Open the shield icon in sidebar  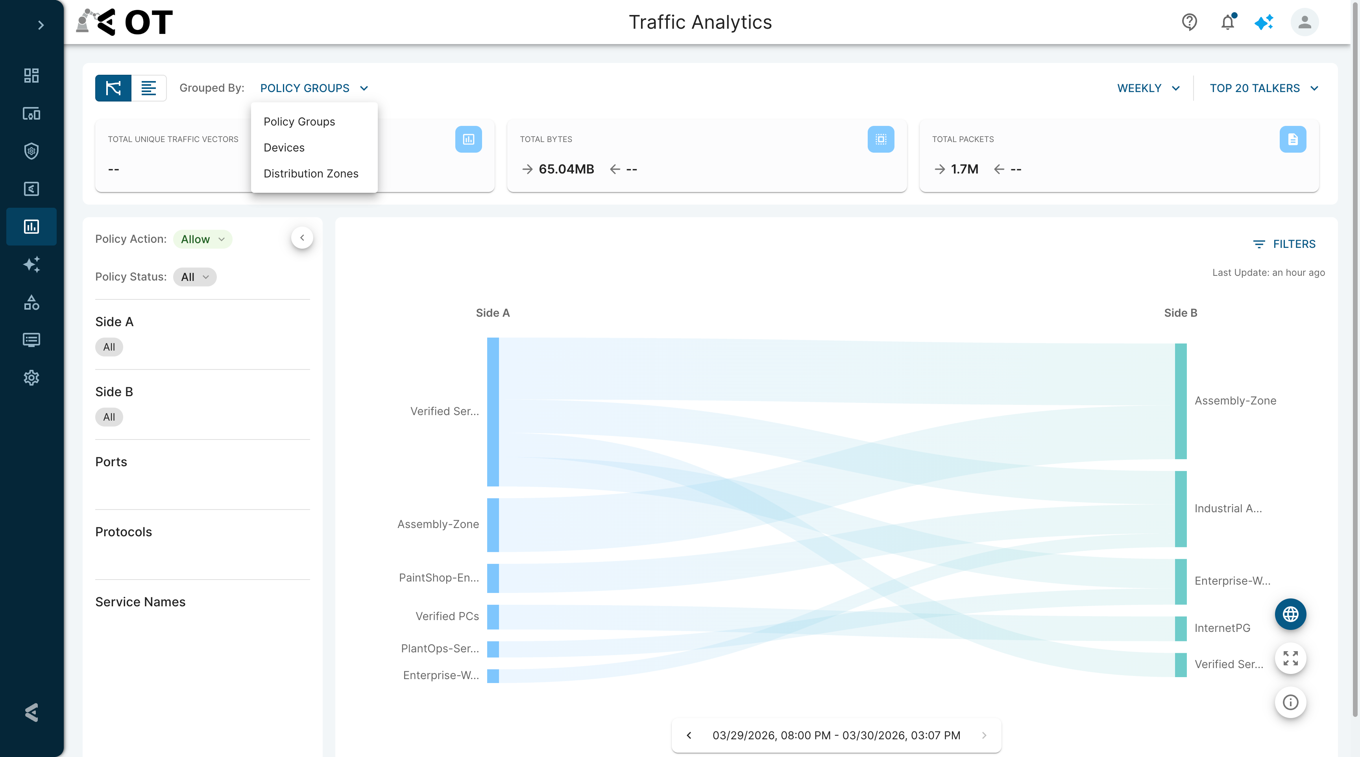click(x=31, y=151)
